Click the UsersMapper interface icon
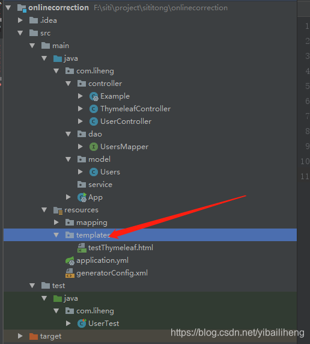The image size is (310, 344). [94, 147]
